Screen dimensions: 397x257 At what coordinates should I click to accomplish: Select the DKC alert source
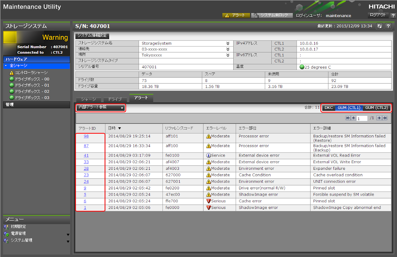(x=328, y=108)
